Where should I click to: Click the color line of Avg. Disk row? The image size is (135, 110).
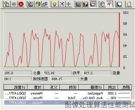124,98
